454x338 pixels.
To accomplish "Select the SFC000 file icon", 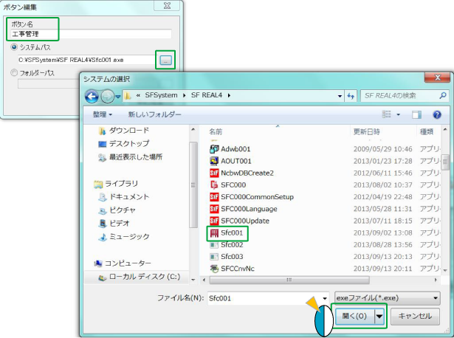I will tap(214, 185).
